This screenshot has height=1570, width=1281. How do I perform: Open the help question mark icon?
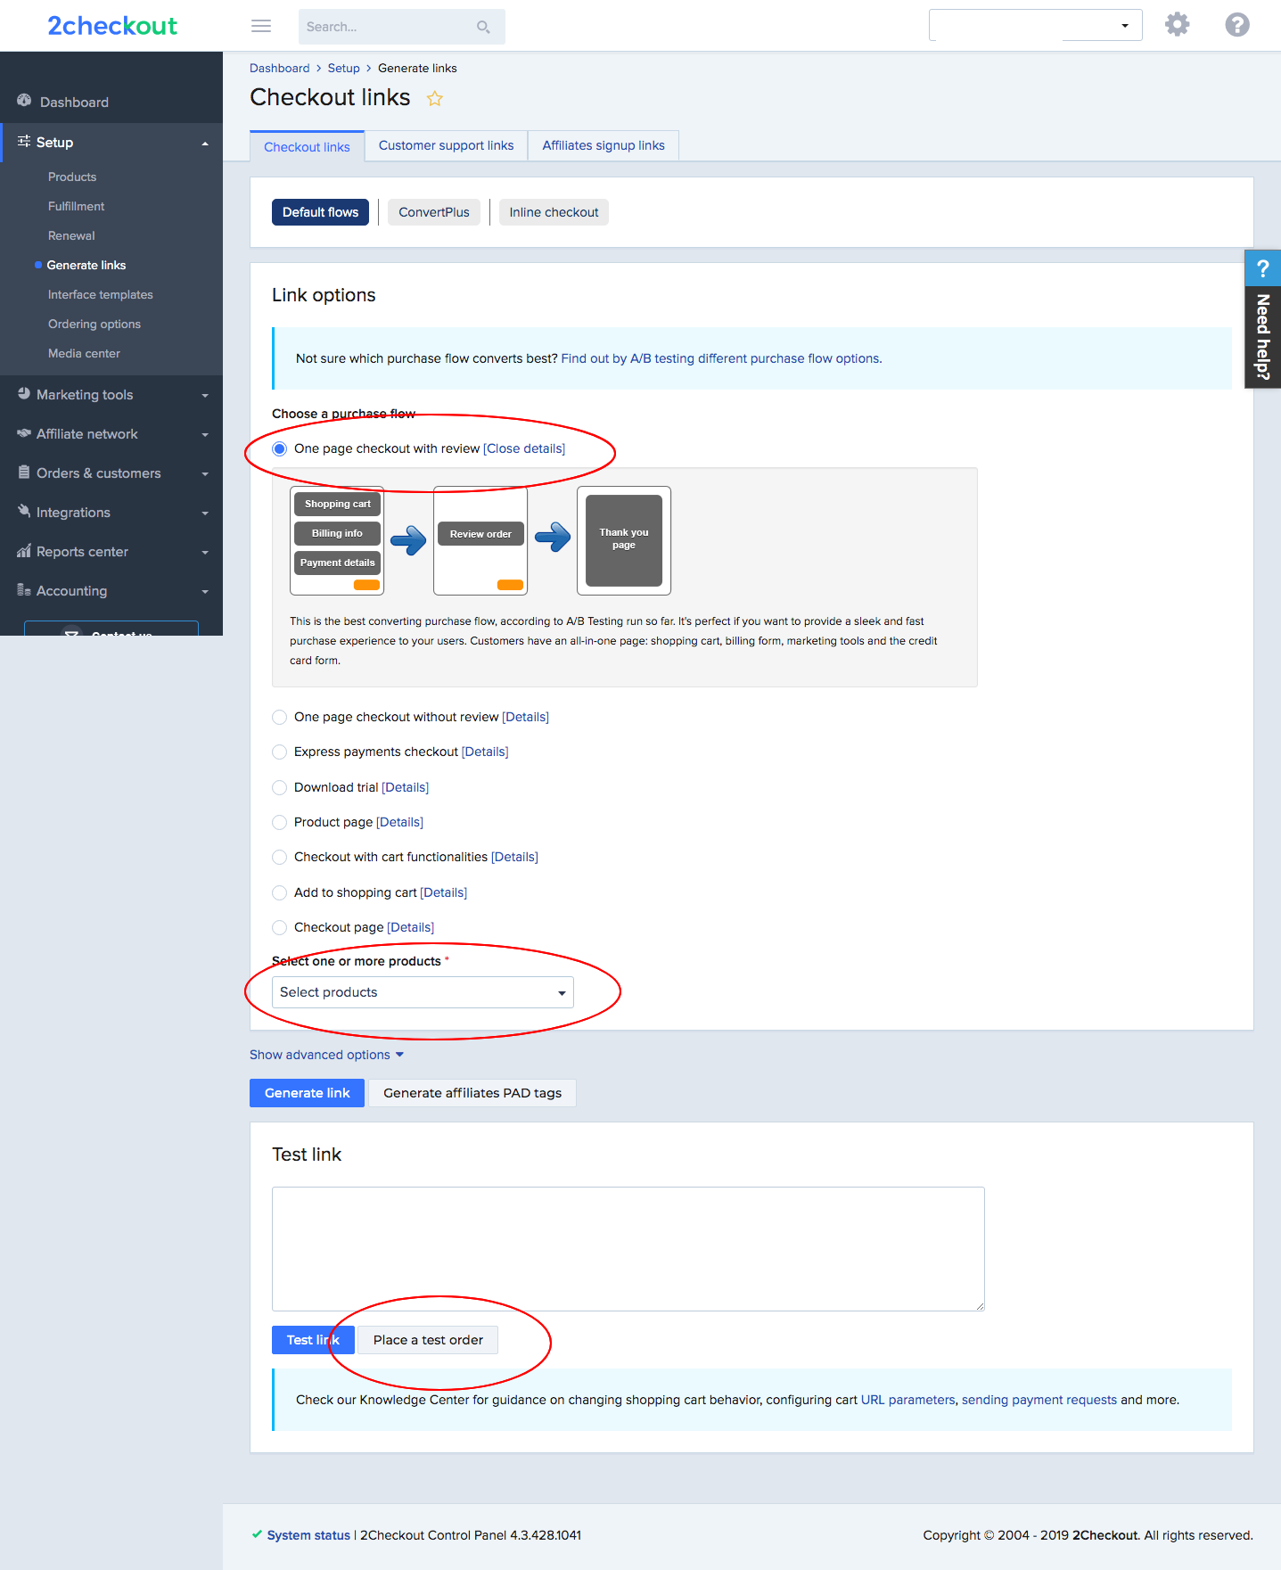[x=1237, y=24]
